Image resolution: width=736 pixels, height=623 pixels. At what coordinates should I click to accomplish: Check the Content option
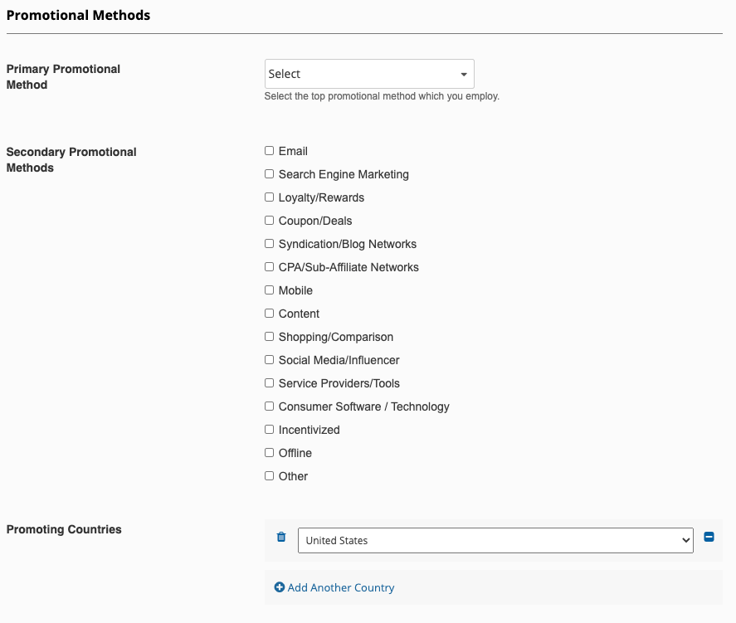(x=269, y=314)
